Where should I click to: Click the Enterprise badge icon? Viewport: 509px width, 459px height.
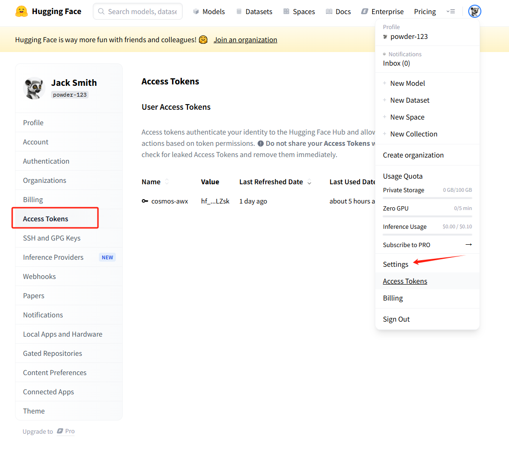tap(365, 11)
